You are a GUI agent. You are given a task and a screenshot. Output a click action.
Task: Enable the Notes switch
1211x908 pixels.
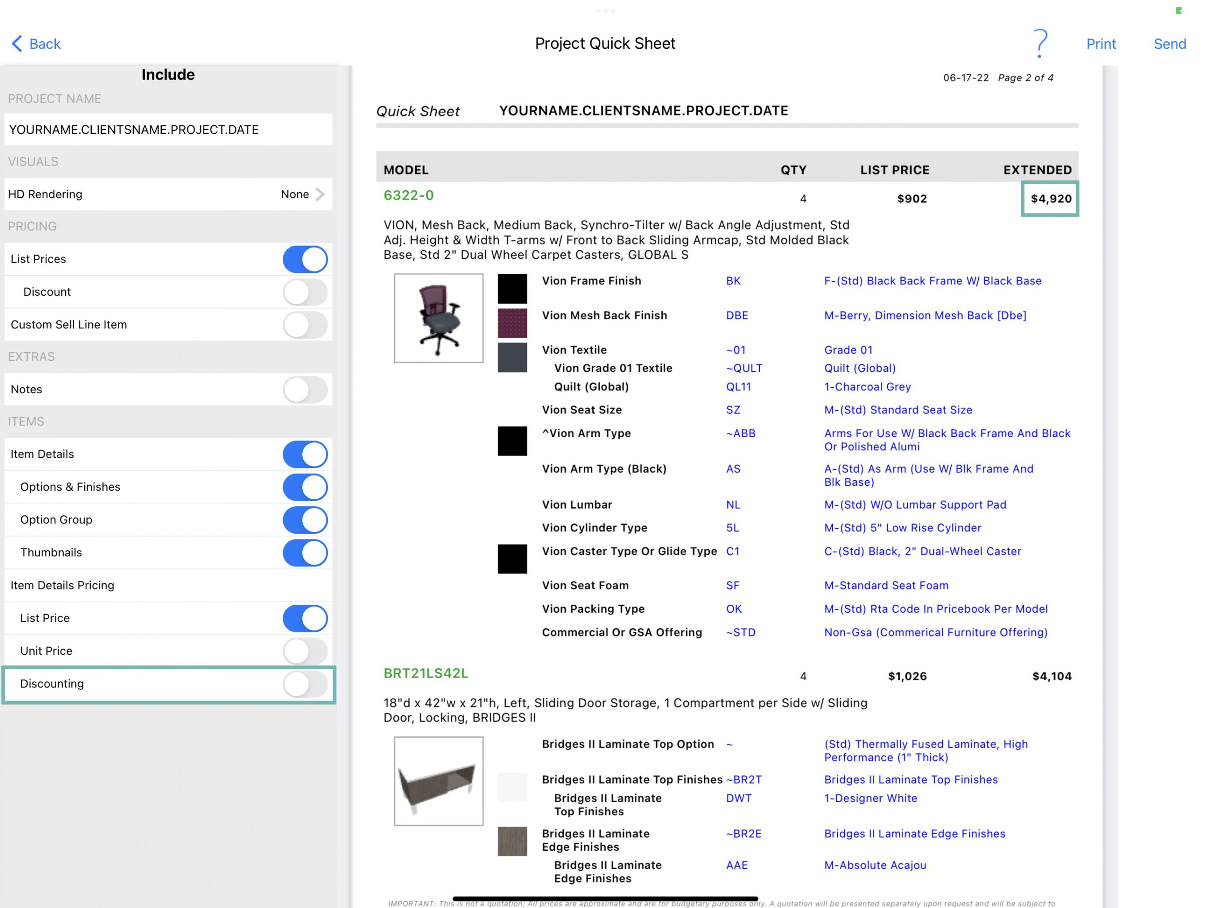tap(305, 389)
